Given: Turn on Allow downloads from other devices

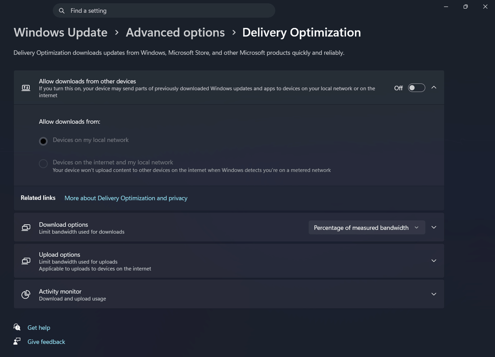Looking at the screenshot, I should 416,88.
